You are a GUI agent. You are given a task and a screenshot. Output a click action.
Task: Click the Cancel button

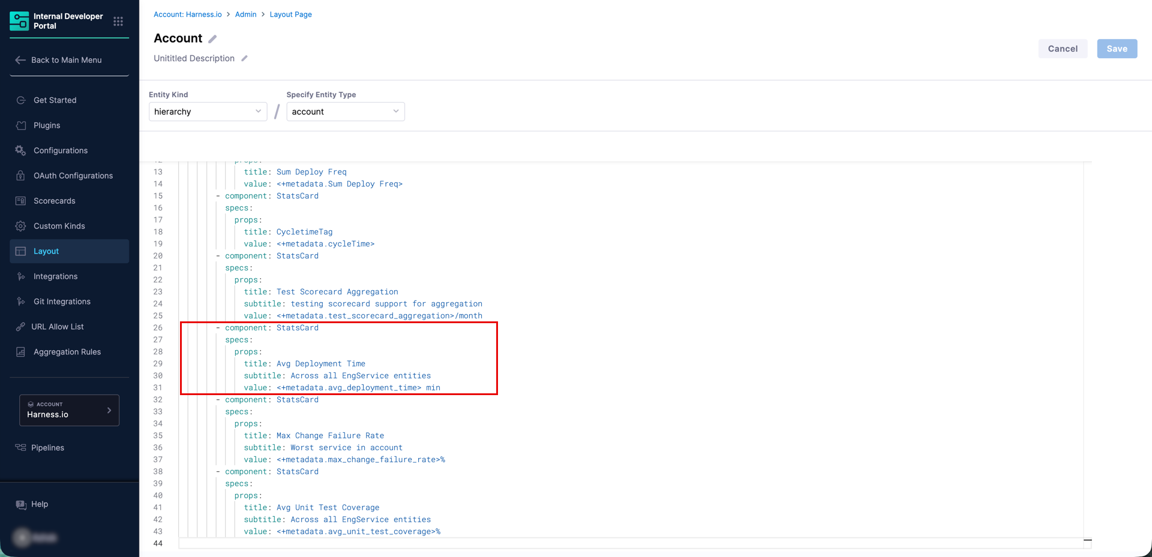pos(1062,49)
